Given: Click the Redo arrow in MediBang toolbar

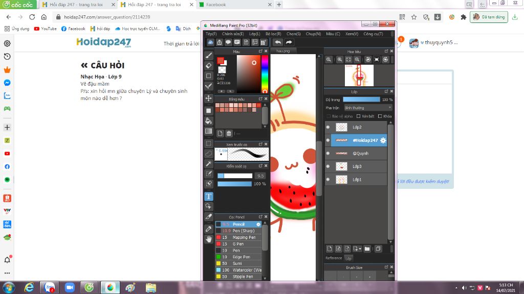Looking at the screenshot, I should click(x=289, y=42).
